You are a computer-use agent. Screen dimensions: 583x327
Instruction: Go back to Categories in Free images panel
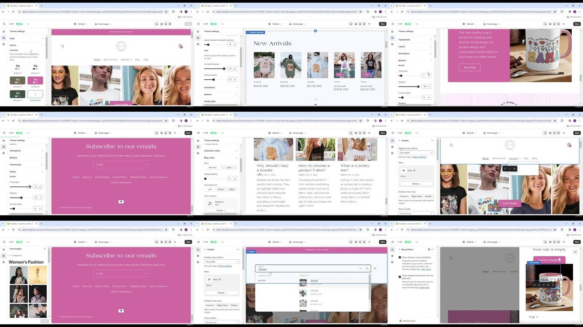[16, 255]
